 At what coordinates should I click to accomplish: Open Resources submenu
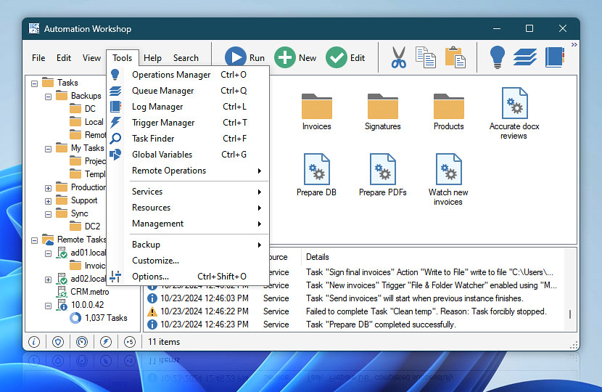pyautogui.click(x=188, y=208)
